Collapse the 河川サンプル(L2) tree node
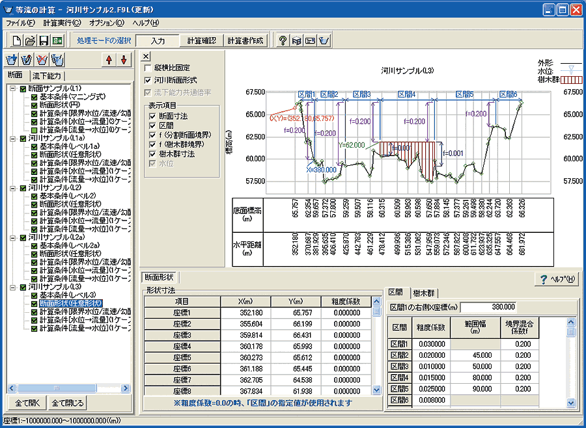586x428 pixels. click(13, 188)
